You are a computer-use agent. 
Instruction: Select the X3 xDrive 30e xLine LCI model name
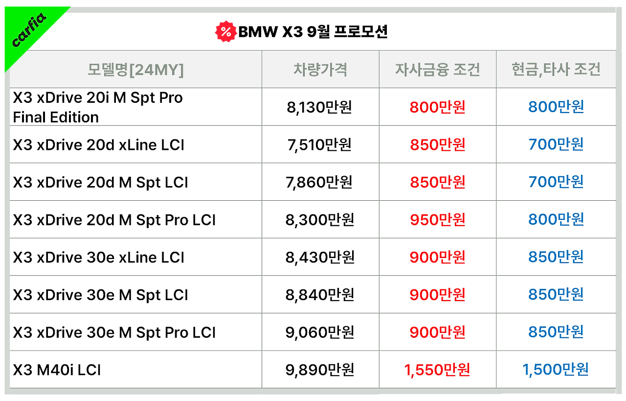pos(99,258)
